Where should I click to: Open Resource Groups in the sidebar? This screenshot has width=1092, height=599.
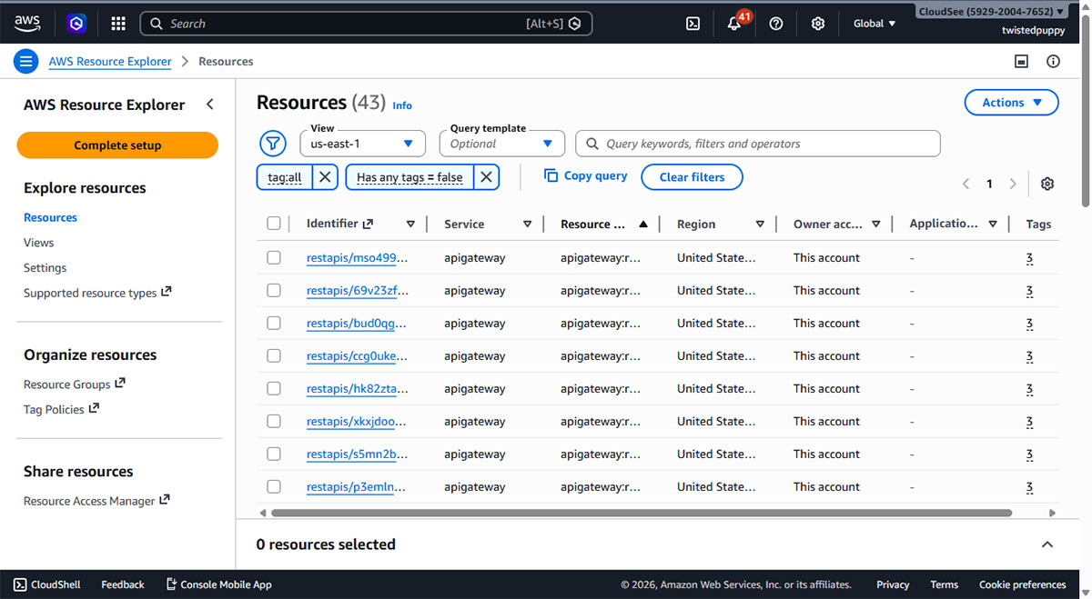[x=74, y=384]
